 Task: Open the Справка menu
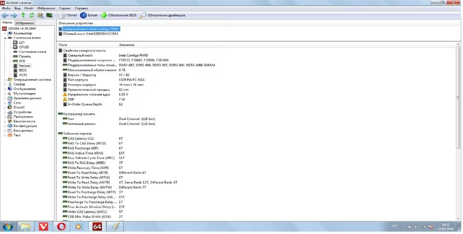[81, 8]
